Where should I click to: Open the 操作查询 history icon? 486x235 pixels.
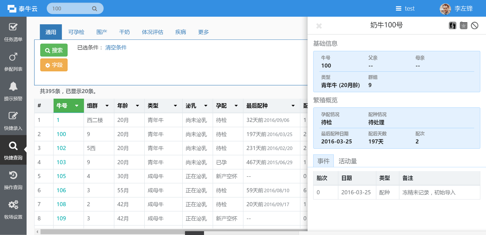13,175
